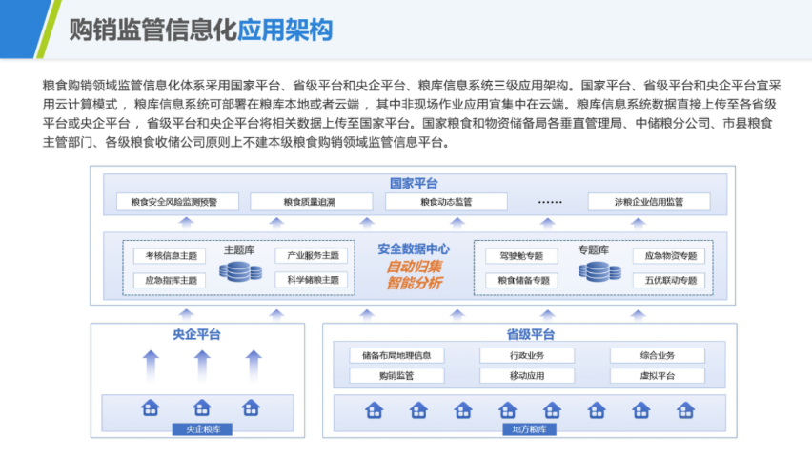Choose the 购销监管 module box

(x=396, y=376)
